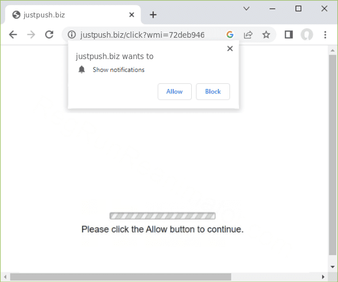Expand the tab search chevron
Image resolution: width=338 pixels, height=282 pixels.
246,8
